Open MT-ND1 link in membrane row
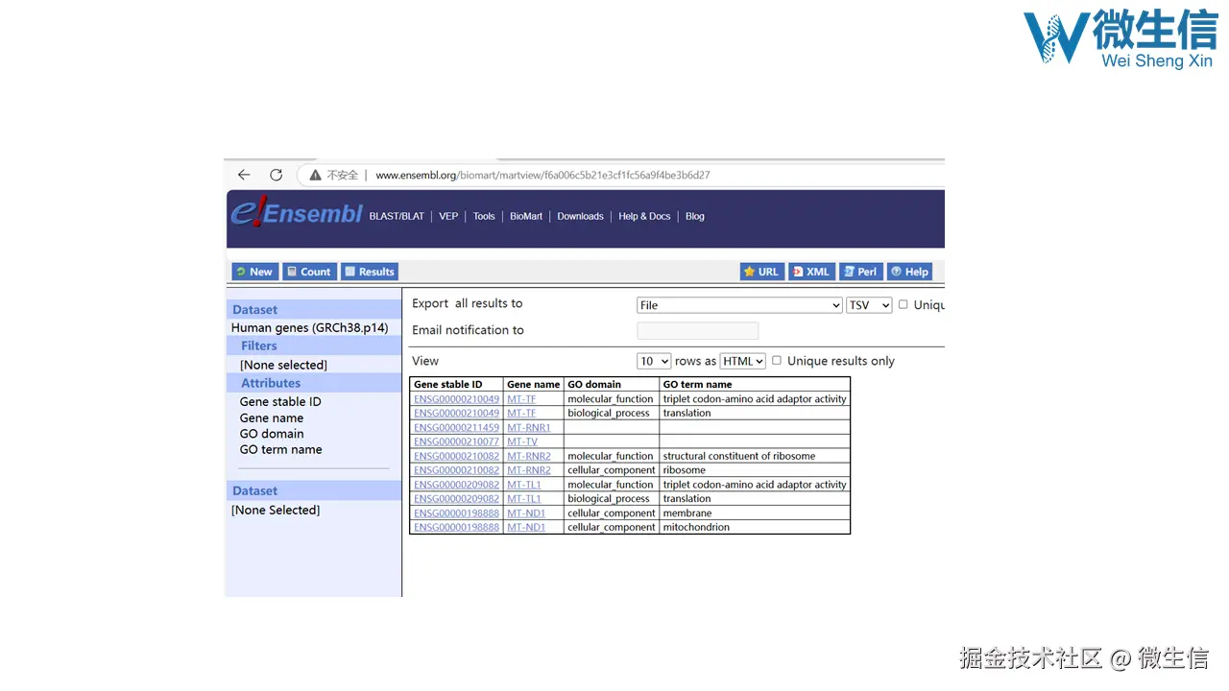The height and width of the screenshot is (691, 1229). pos(526,513)
